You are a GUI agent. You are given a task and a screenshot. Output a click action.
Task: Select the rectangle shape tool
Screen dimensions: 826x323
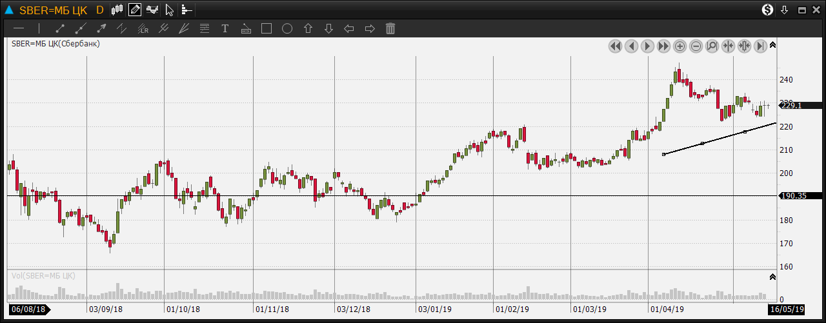(x=266, y=28)
